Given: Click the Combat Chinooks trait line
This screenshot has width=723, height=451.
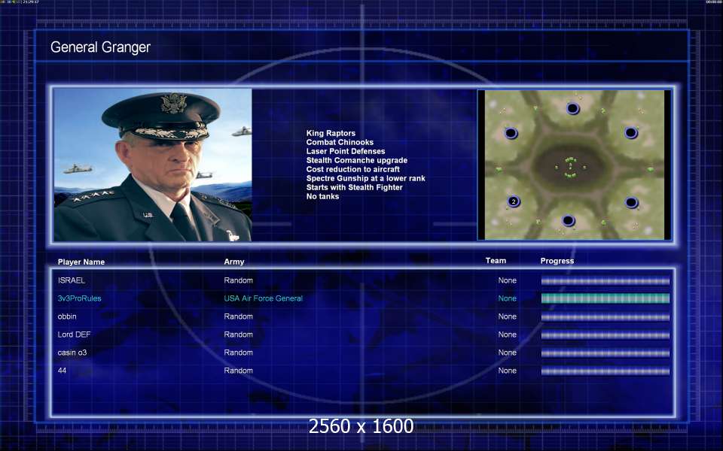Looking at the screenshot, I should (x=340, y=142).
